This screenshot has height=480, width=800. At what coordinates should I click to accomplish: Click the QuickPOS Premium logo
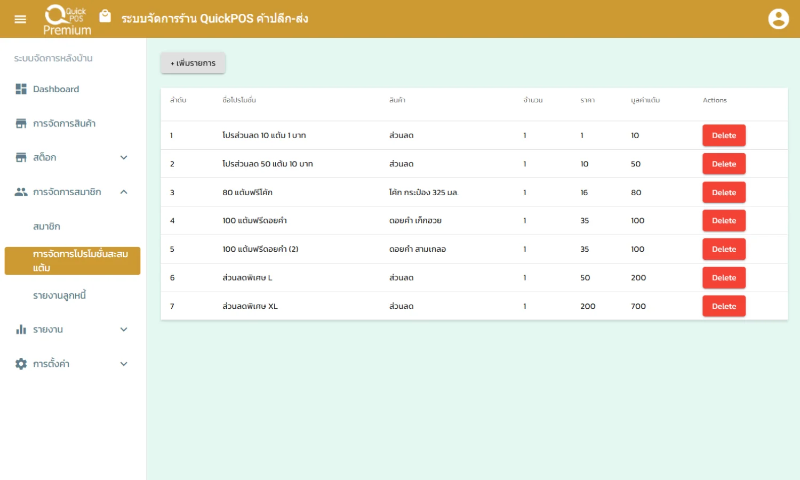click(x=67, y=20)
